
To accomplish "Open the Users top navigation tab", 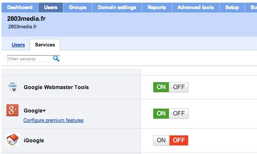I will point(50,8).
